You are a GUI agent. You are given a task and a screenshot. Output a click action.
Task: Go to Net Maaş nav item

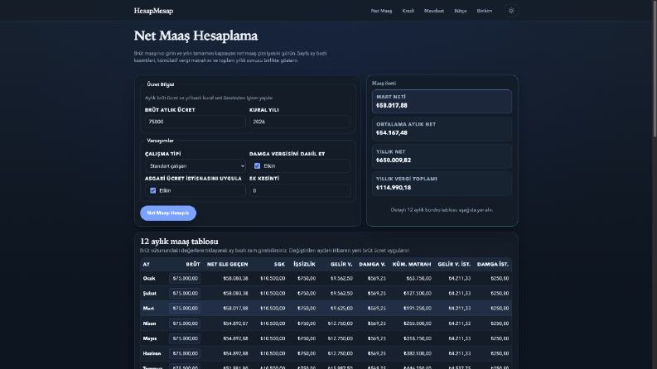pyautogui.click(x=381, y=11)
